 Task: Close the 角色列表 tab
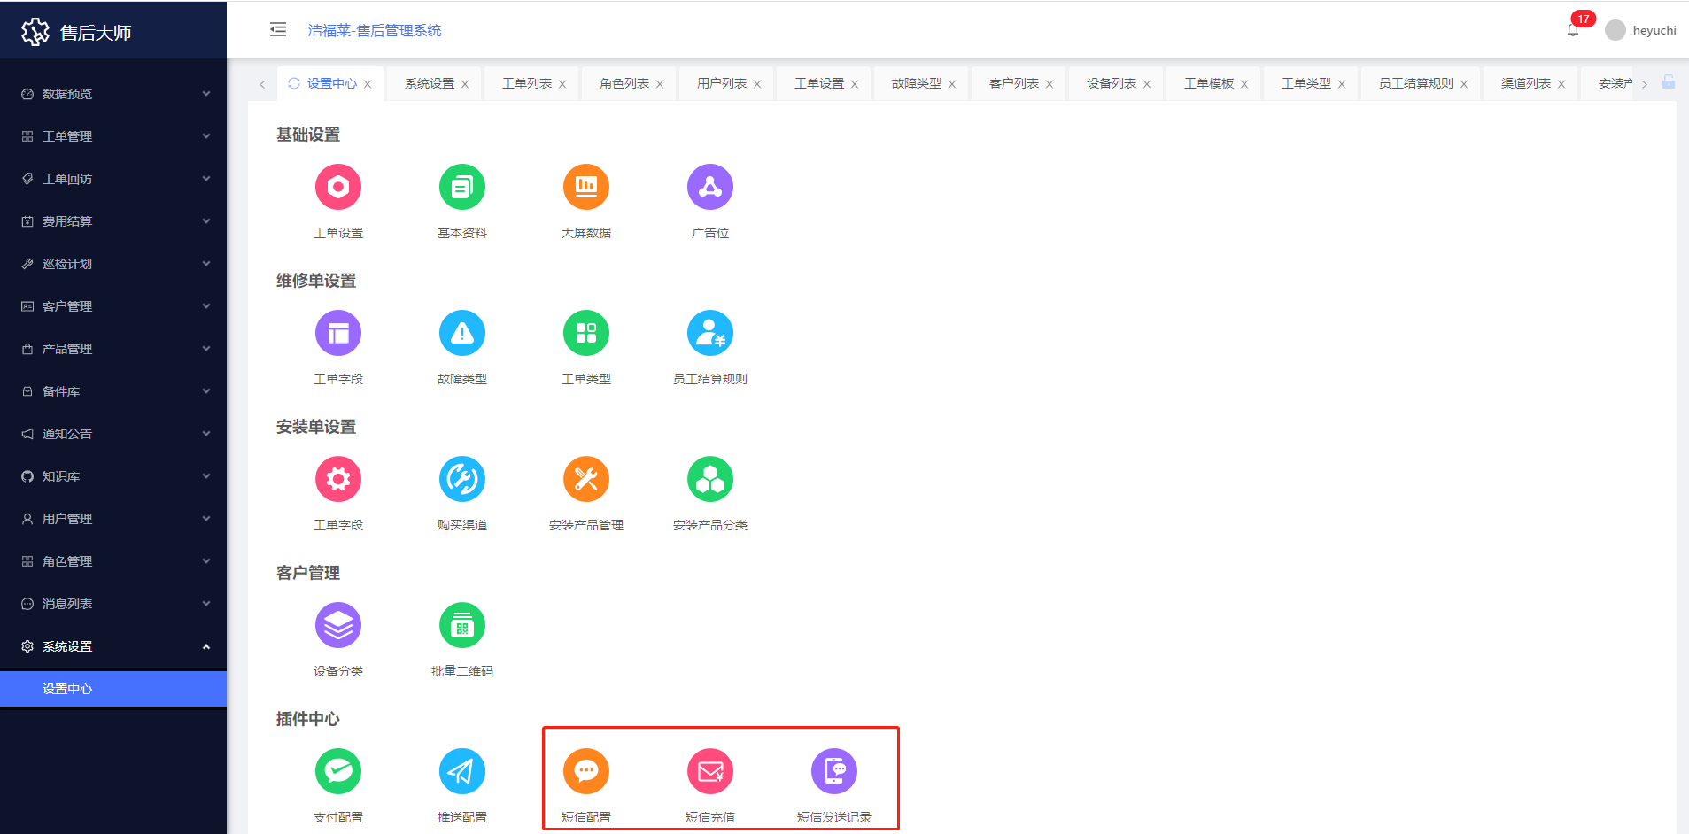660,84
